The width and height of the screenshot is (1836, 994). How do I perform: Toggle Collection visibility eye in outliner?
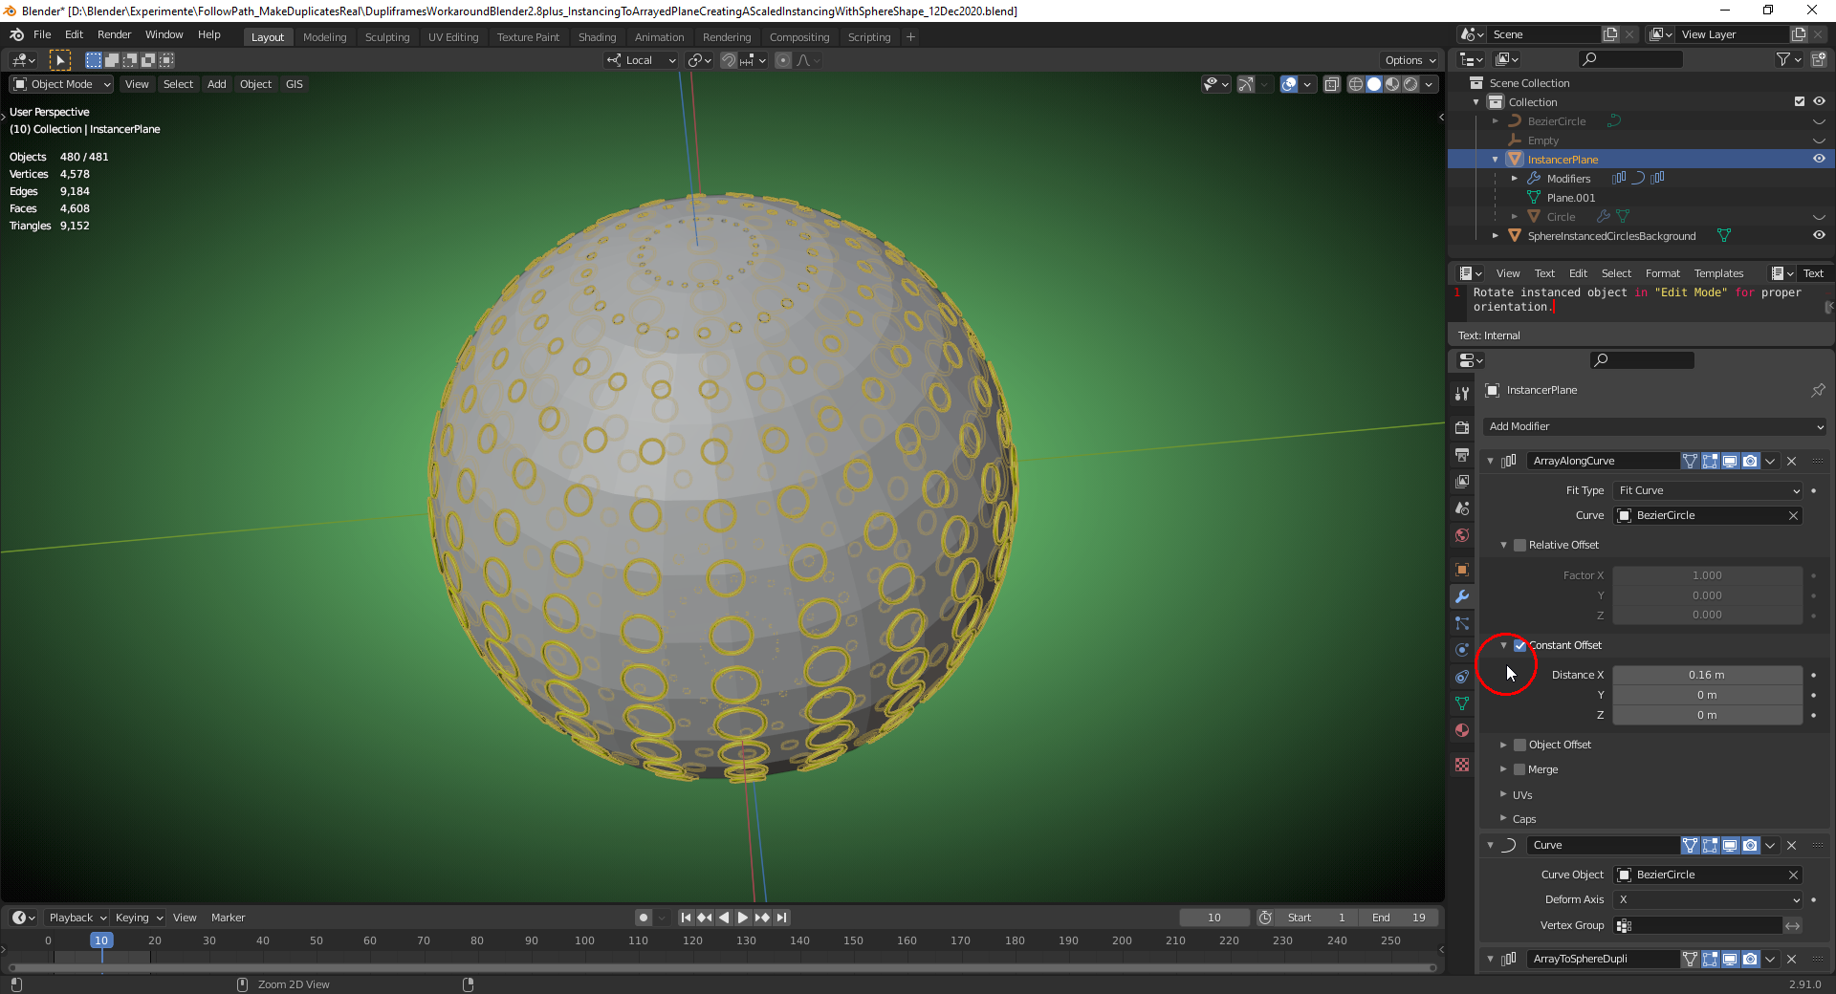[1819, 101]
